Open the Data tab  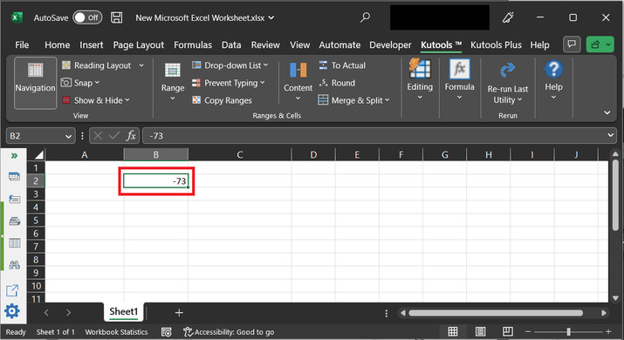[231, 45]
